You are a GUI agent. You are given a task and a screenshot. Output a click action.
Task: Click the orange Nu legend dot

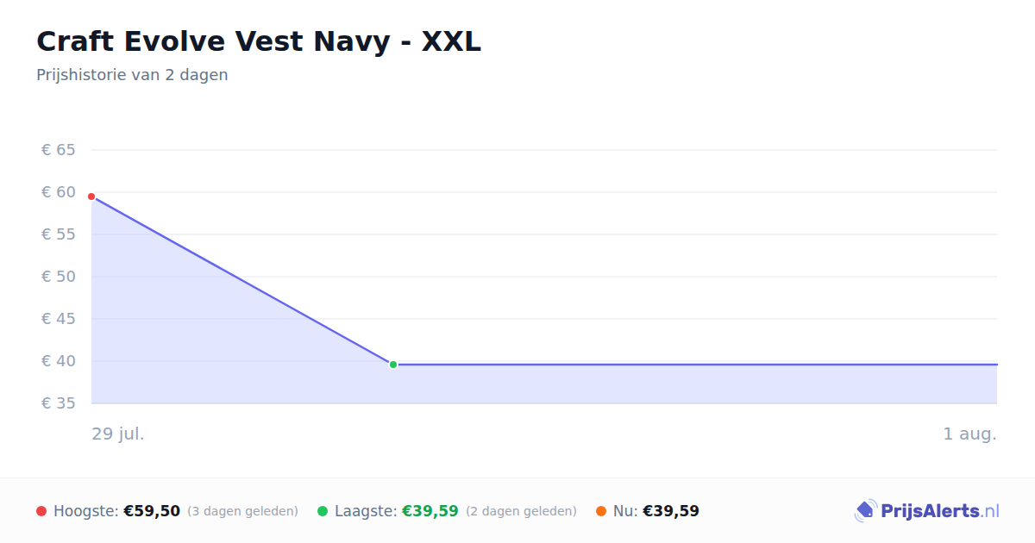(601, 511)
